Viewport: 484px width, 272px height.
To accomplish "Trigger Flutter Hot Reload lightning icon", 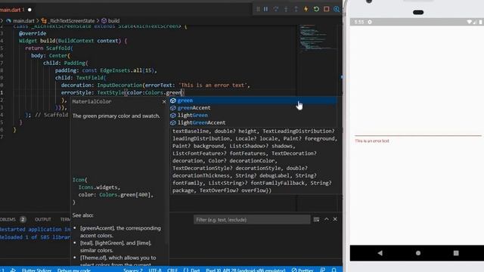I will tap(306, 9).
